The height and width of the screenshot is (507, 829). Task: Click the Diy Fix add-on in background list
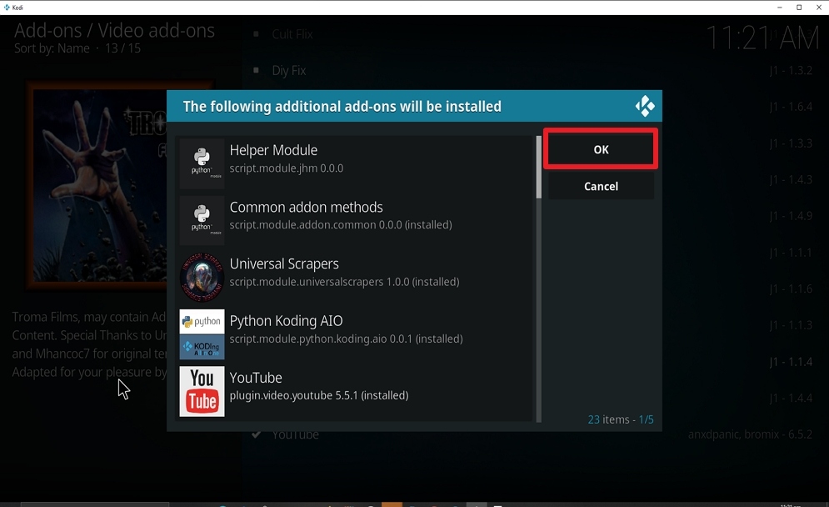coord(288,70)
